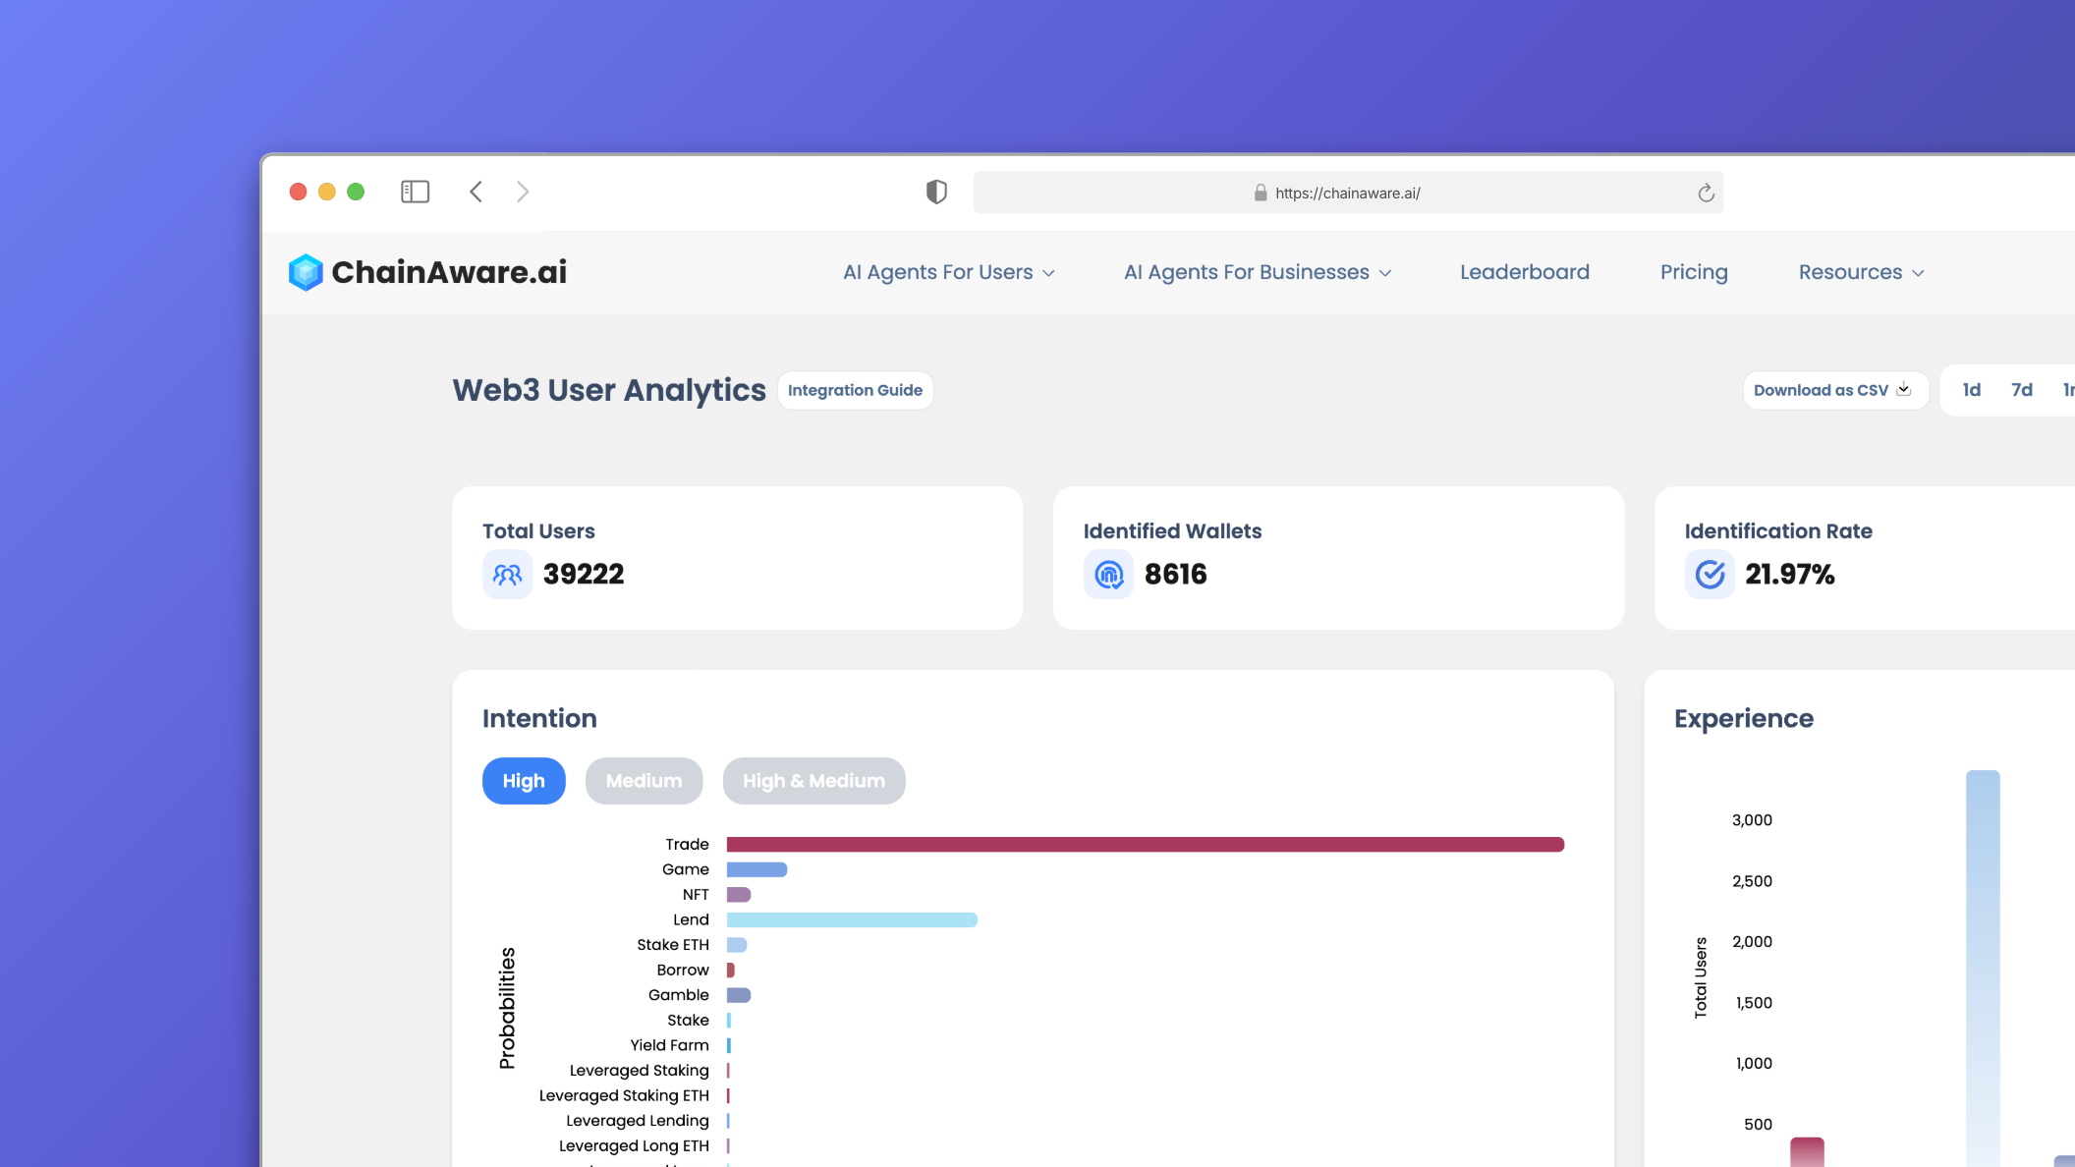Click Download as CSV button
This screenshot has width=2075, height=1167.
[x=1835, y=390]
